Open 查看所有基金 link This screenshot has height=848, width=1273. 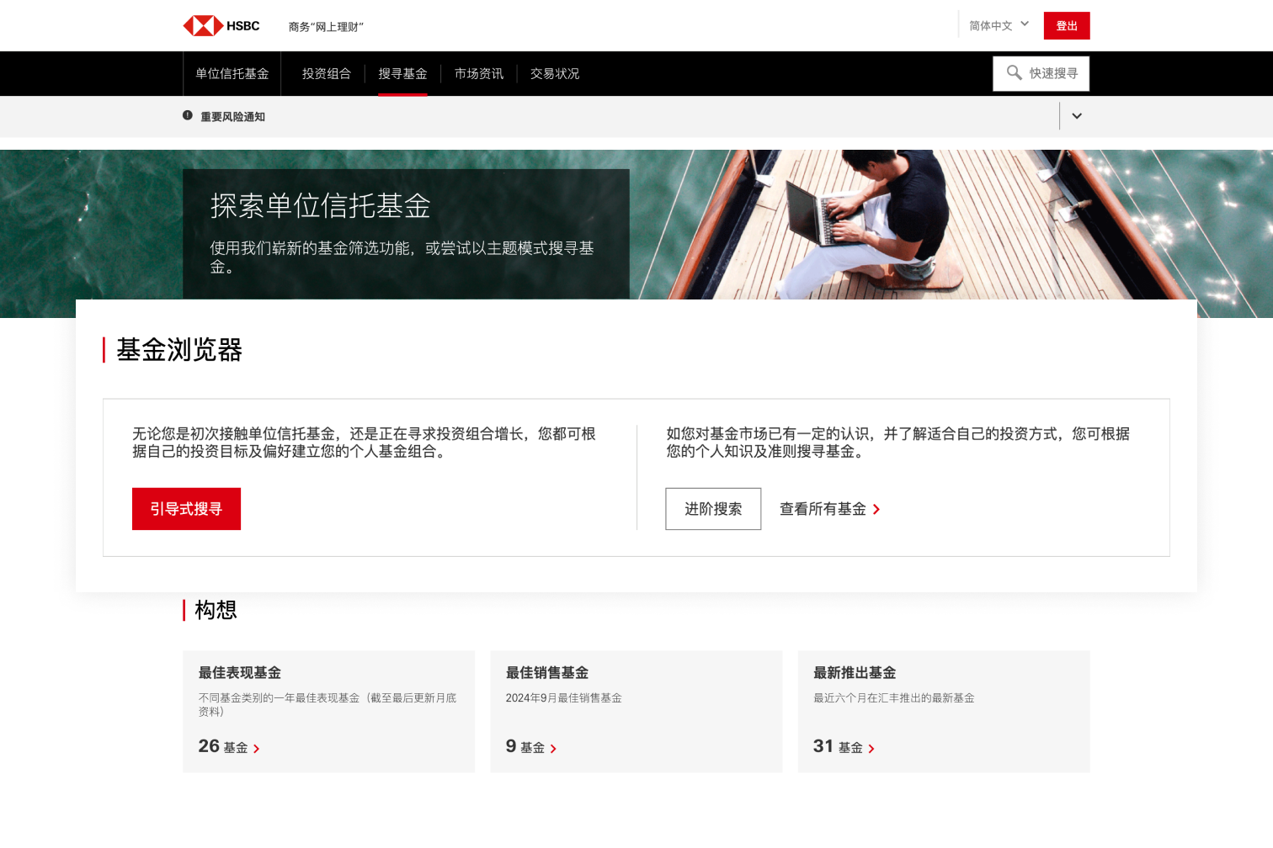(x=821, y=509)
